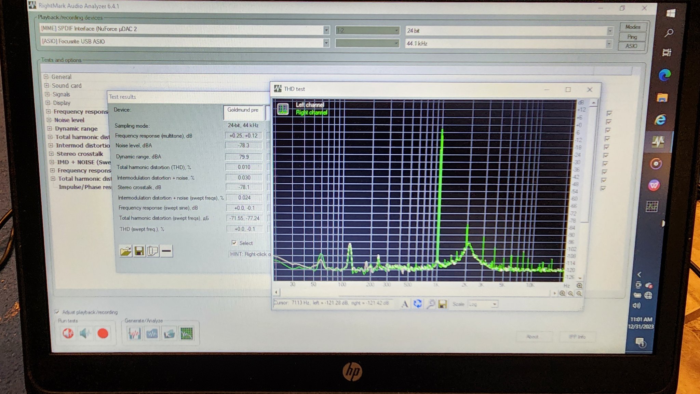Image resolution: width=700 pixels, height=394 pixels.
Task: Toggle the Select checkbox in Test results
Action: 234,243
